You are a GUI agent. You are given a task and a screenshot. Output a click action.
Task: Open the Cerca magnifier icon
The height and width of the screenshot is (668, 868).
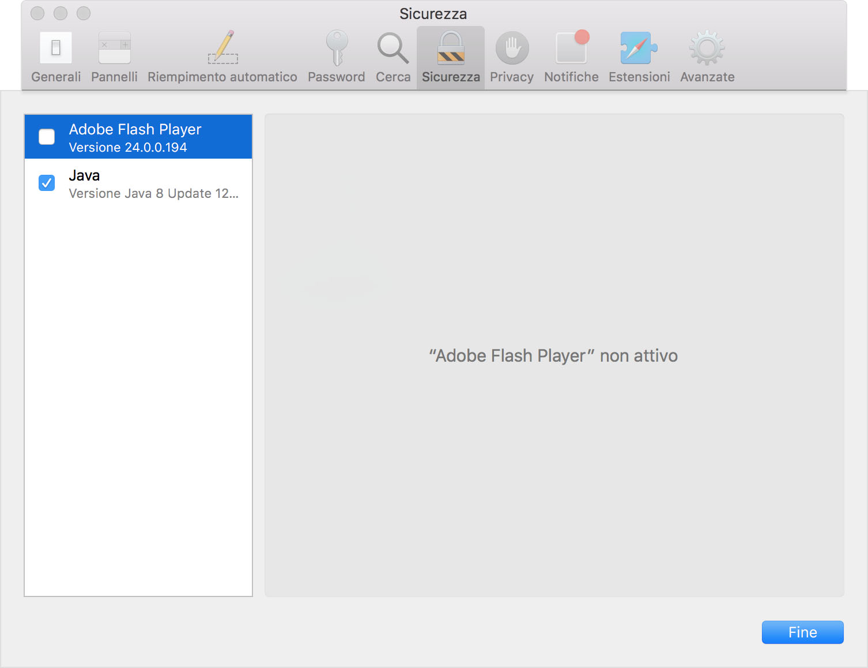pyautogui.click(x=393, y=48)
